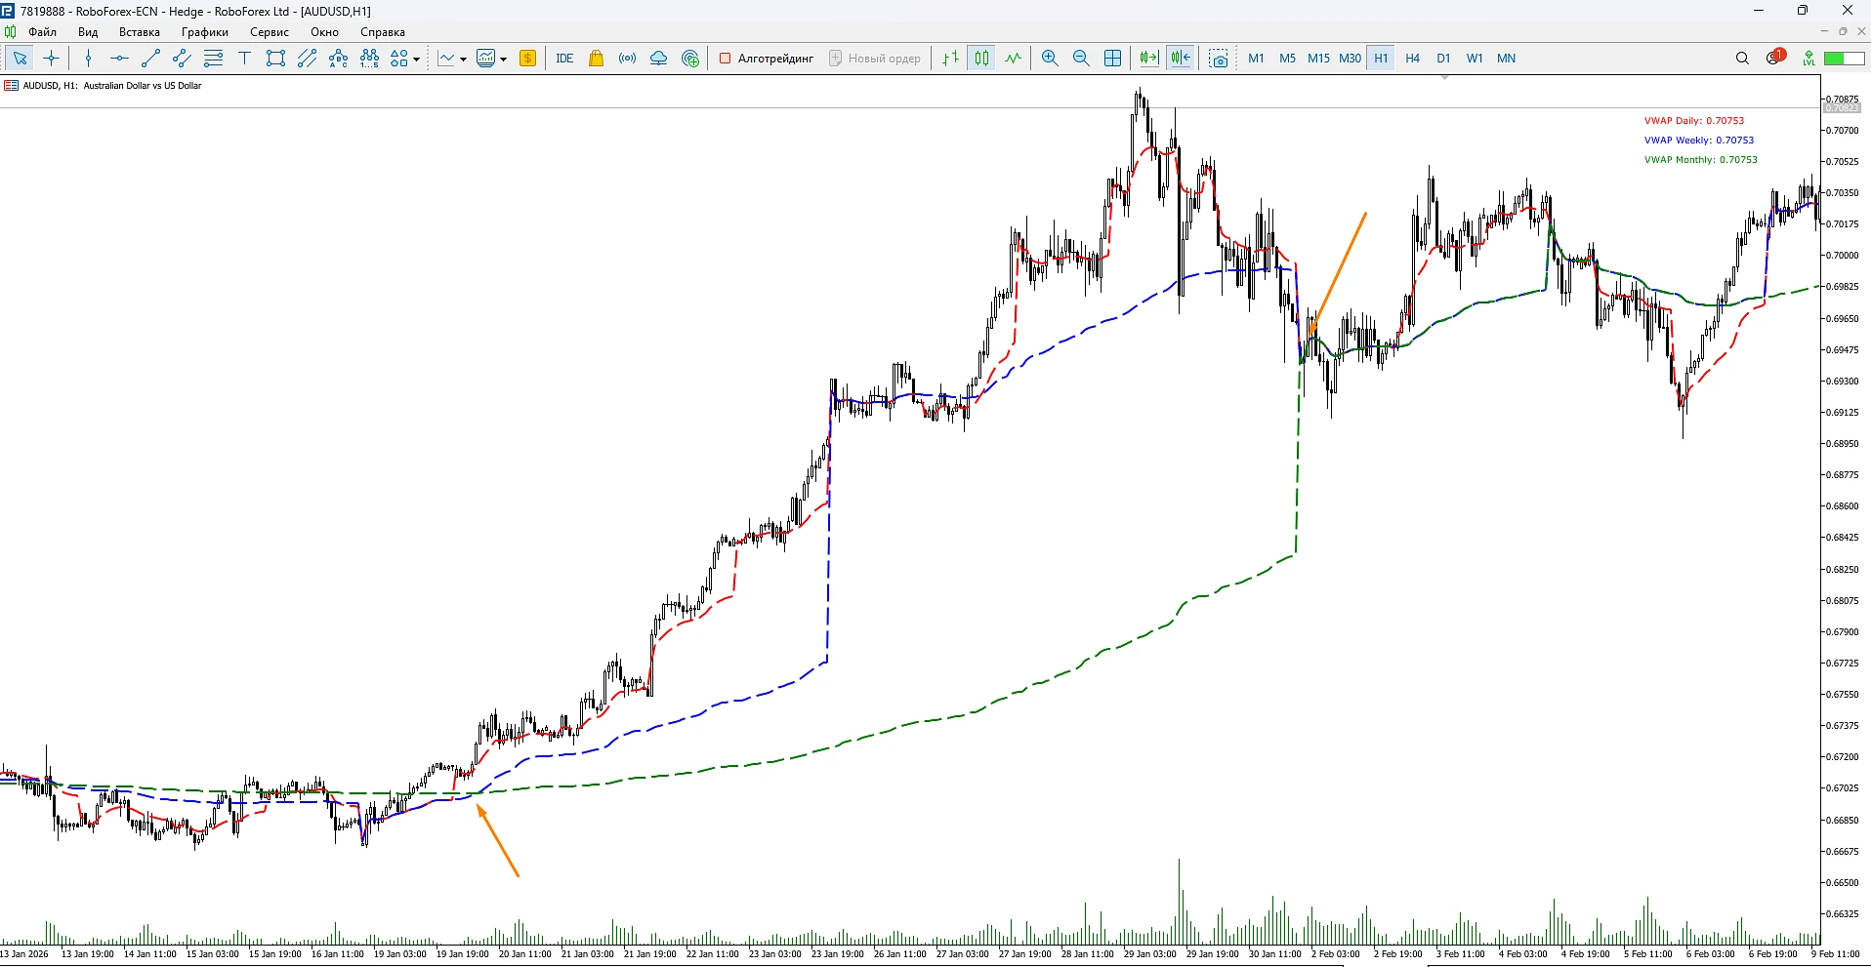Toggle chart auto-scroll to latest bar
Screen dimensions: 1871x967
coord(1149,59)
